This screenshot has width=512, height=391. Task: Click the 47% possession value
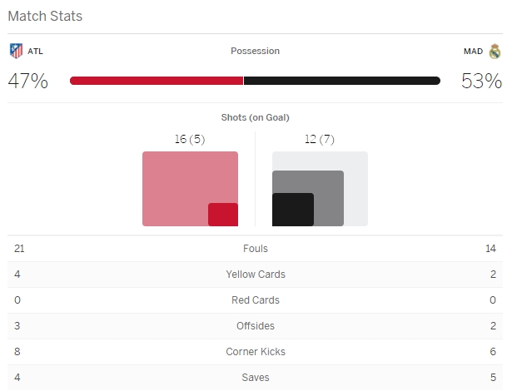(x=27, y=81)
